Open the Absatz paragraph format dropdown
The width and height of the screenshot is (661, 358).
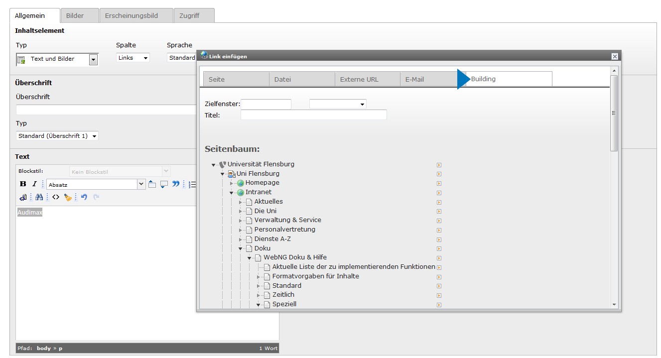click(x=141, y=184)
